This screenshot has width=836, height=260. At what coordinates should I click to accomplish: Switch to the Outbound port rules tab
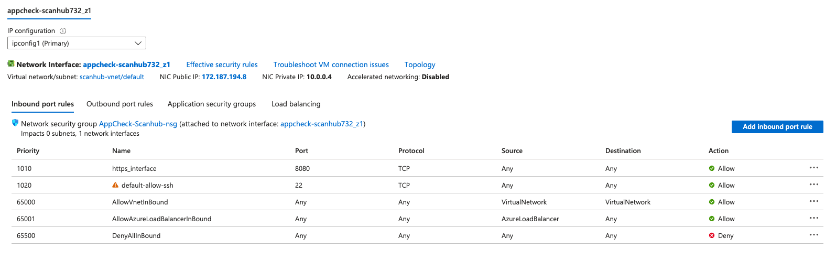120,104
